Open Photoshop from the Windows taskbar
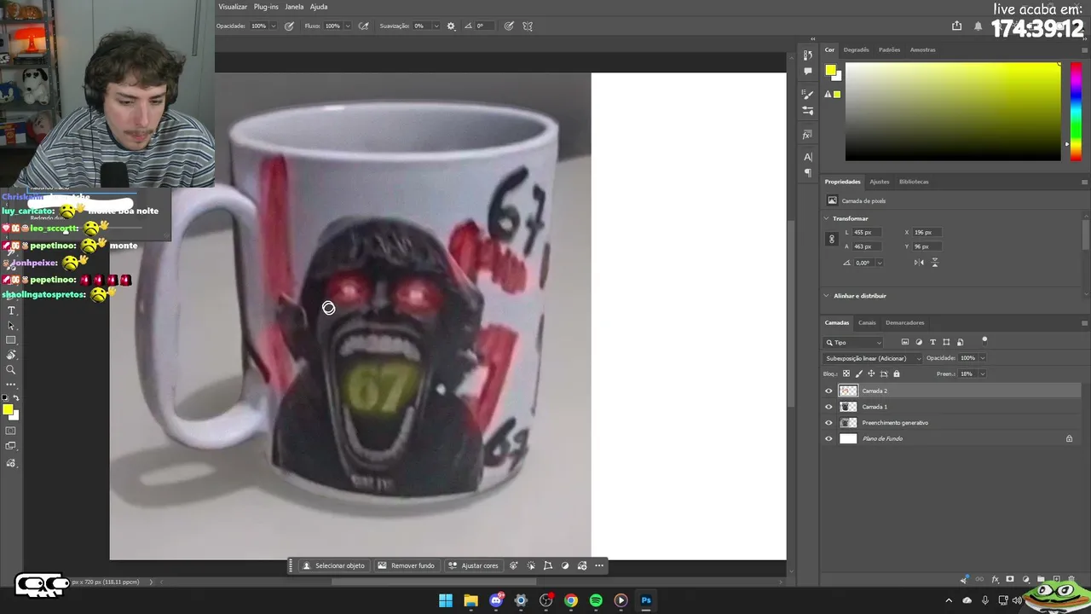The image size is (1091, 614). tap(646, 600)
